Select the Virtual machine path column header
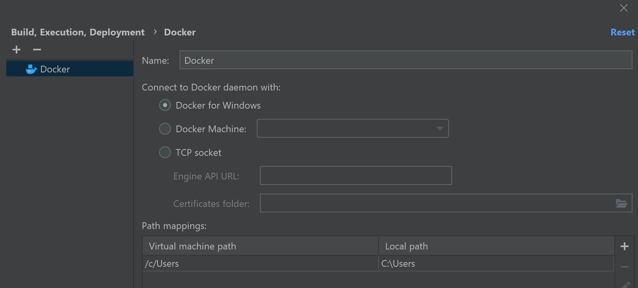This screenshot has height=288, width=638. 260,246
